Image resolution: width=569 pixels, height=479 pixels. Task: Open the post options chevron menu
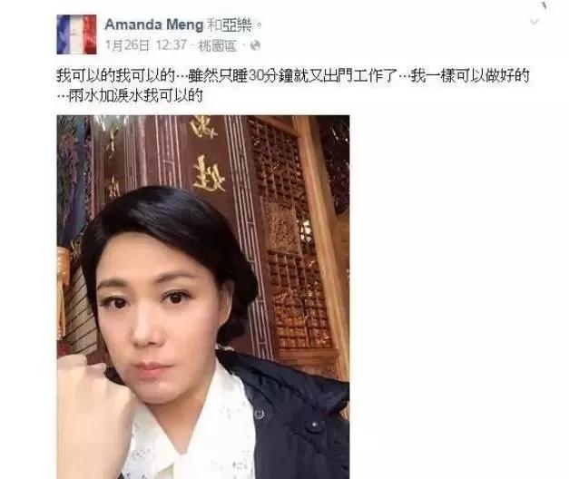[x=534, y=22]
